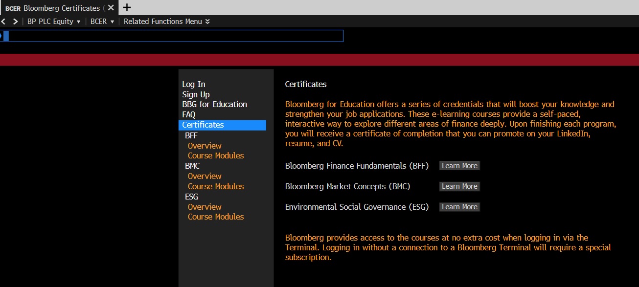The width and height of the screenshot is (639, 287).
Task: Go to FAQ in the sidebar
Action: click(x=188, y=114)
